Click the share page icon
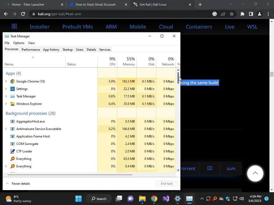 point(223,14)
